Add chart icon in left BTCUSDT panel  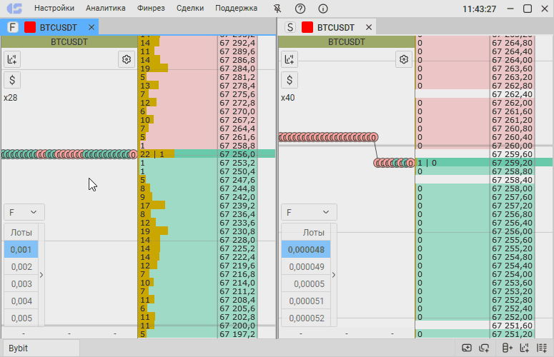(12, 59)
